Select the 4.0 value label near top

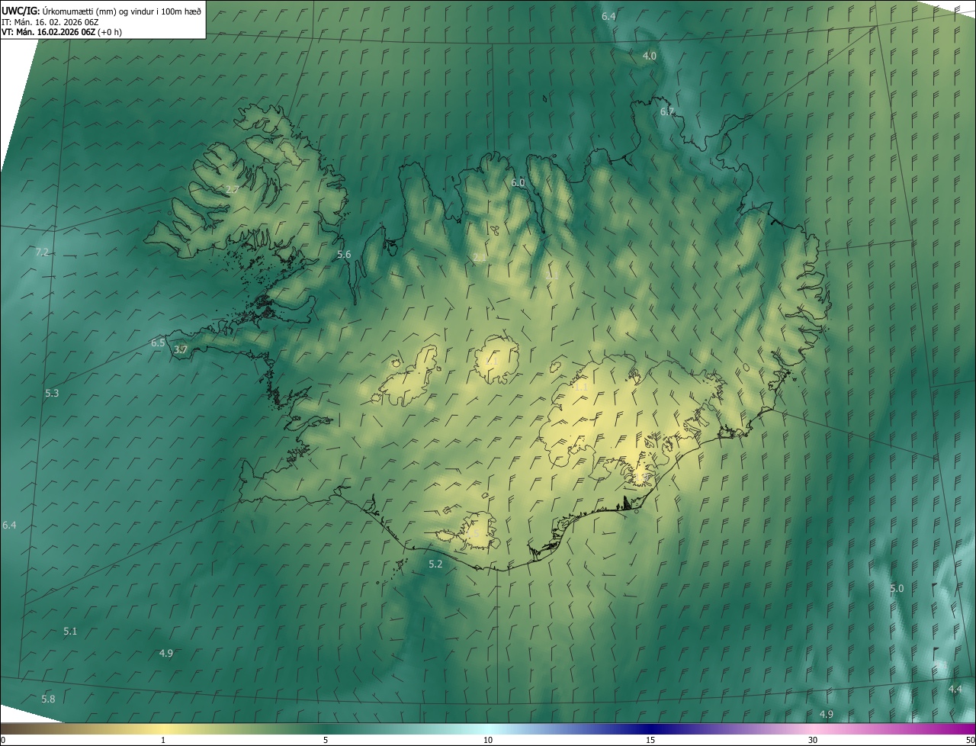[650, 56]
